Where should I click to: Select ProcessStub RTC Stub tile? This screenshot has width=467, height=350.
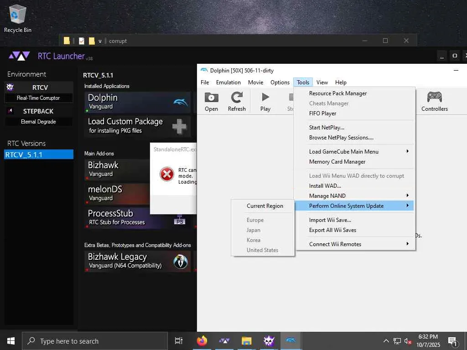pyautogui.click(x=137, y=218)
